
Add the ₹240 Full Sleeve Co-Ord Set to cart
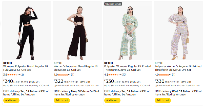11,100
